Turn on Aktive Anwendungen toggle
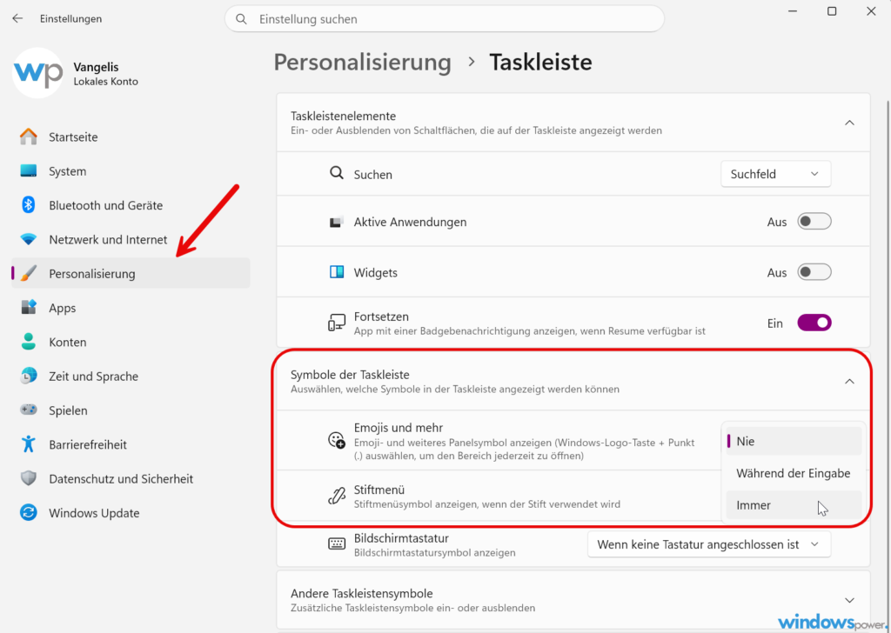Viewport: 891px width, 633px height. (x=814, y=222)
